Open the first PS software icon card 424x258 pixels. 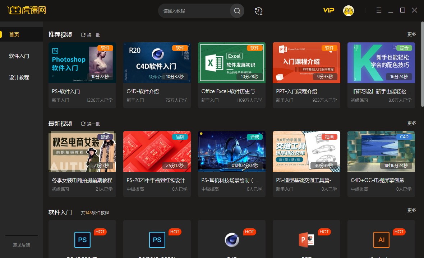point(82,240)
